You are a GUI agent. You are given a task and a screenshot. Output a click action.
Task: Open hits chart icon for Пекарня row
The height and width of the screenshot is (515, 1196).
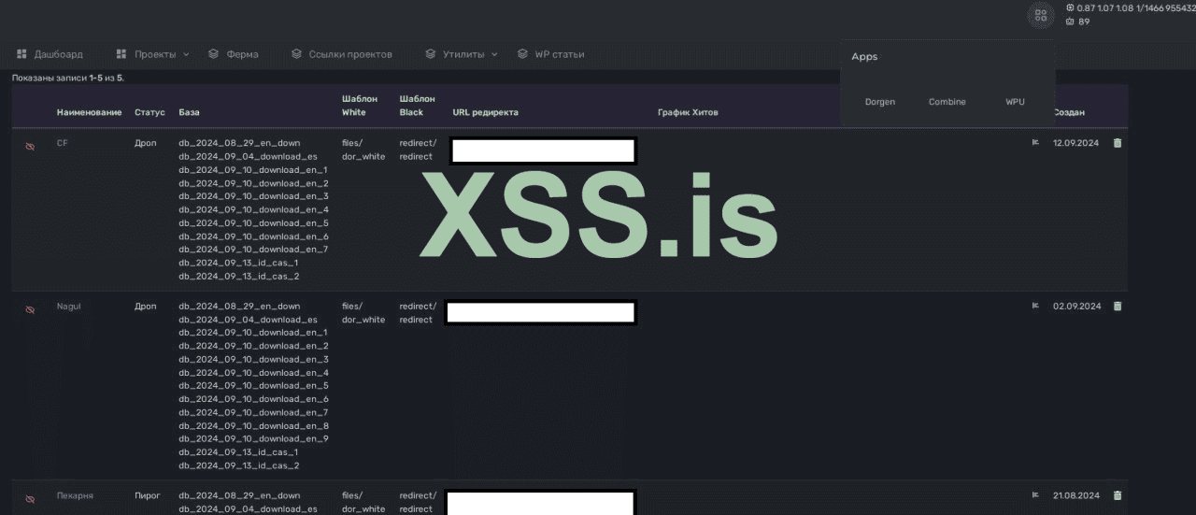point(1035,495)
